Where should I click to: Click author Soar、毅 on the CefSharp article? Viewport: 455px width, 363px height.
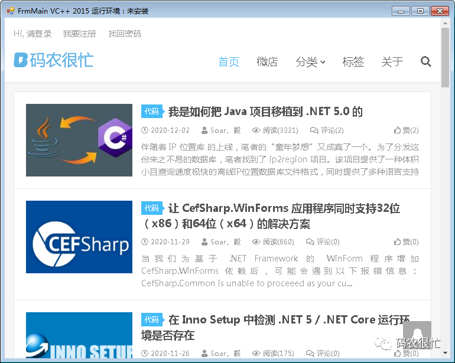tap(221, 241)
